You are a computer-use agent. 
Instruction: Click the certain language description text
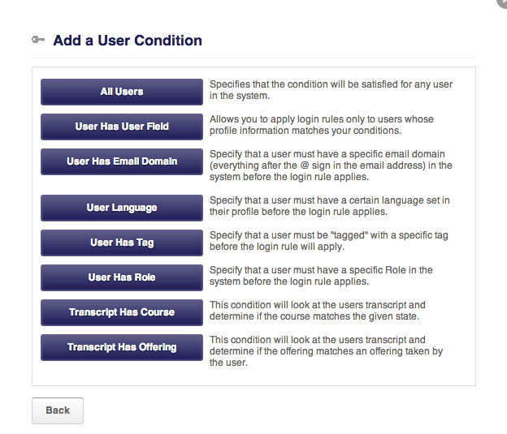point(330,206)
